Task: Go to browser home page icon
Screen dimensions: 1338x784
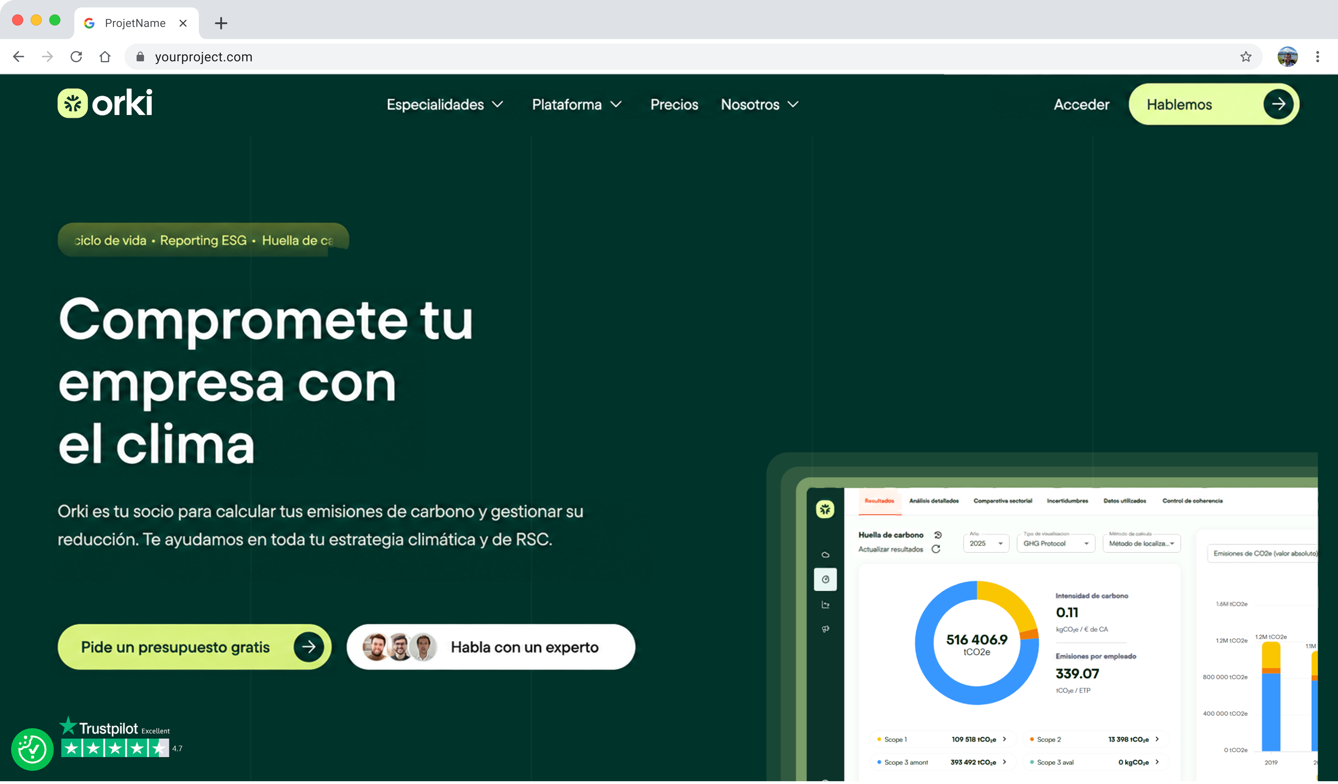Action: tap(105, 57)
